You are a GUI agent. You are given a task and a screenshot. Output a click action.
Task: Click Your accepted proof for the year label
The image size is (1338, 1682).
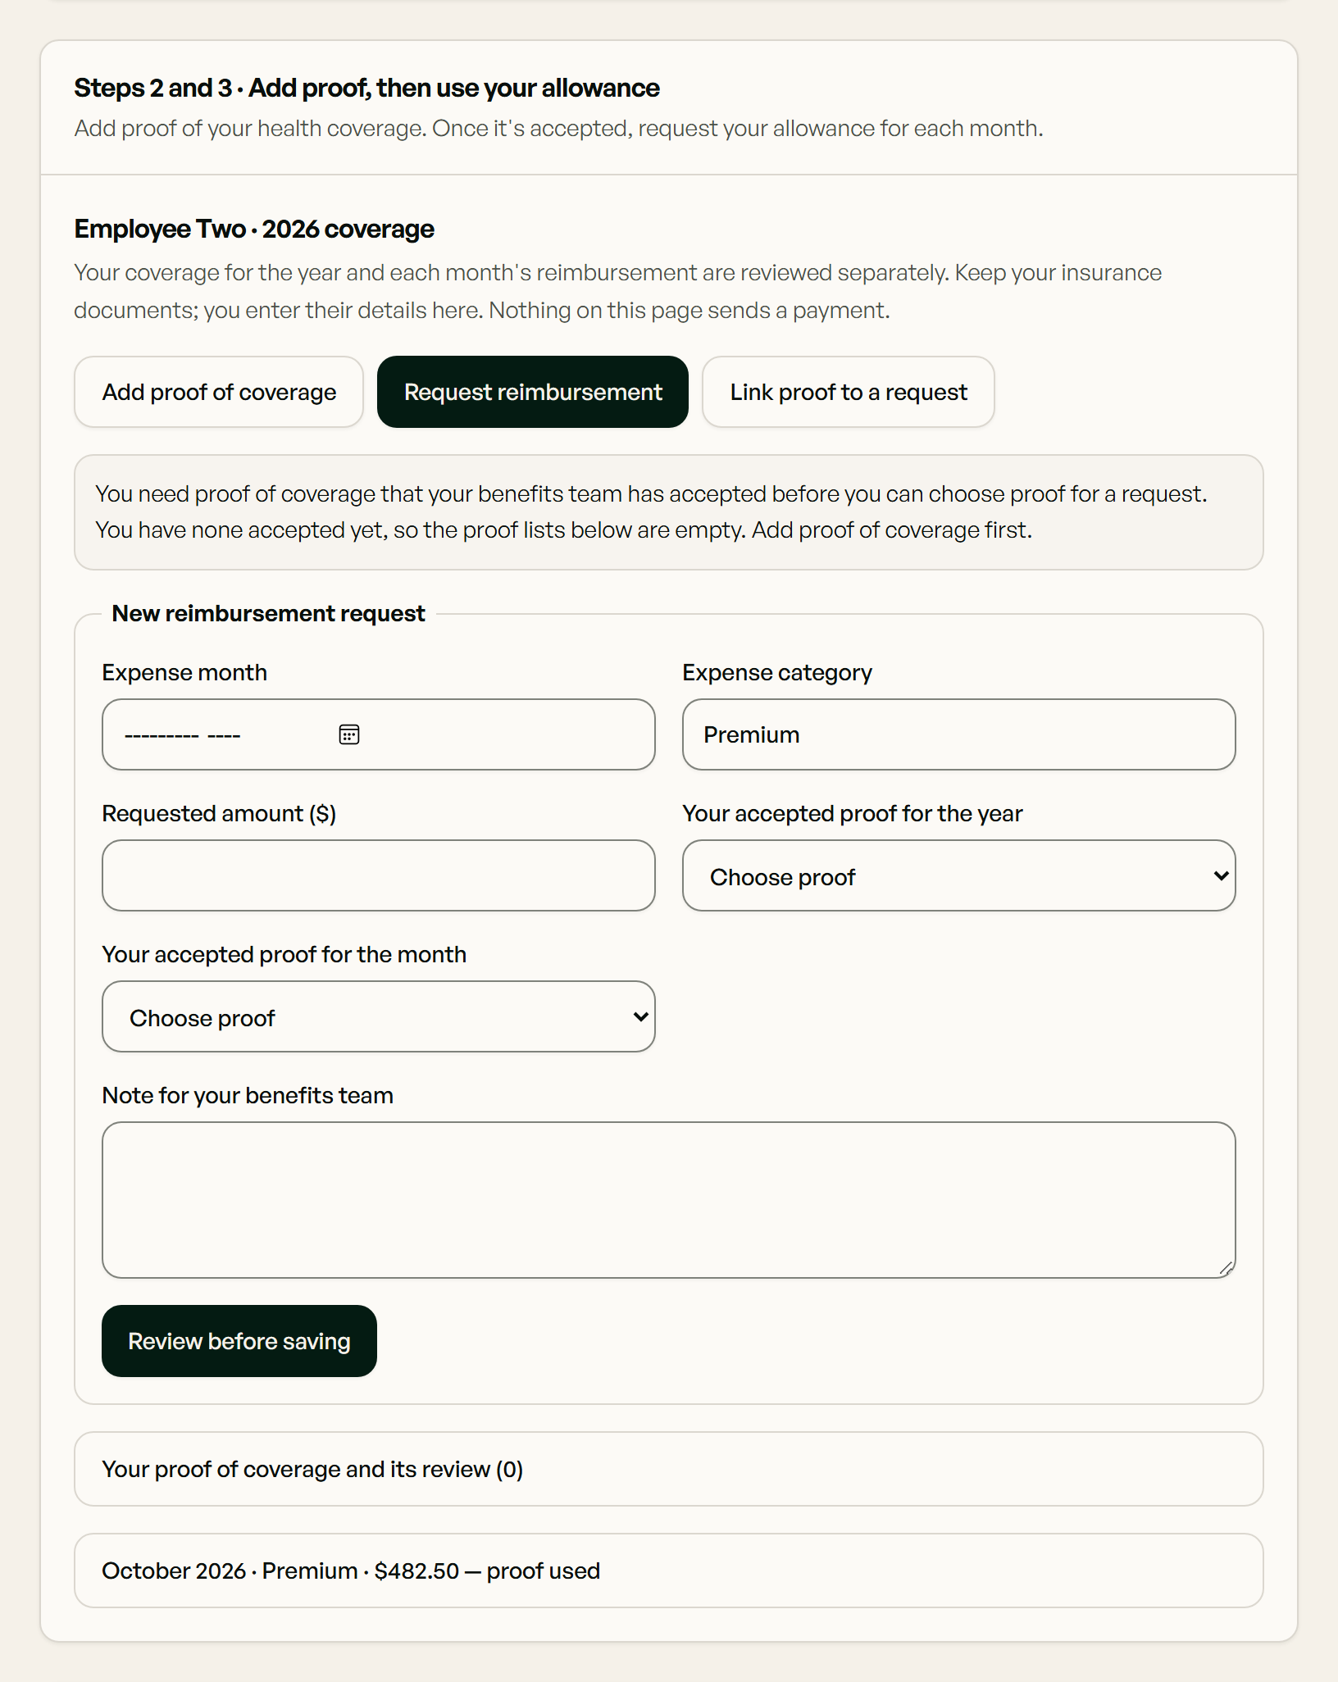(x=853, y=813)
